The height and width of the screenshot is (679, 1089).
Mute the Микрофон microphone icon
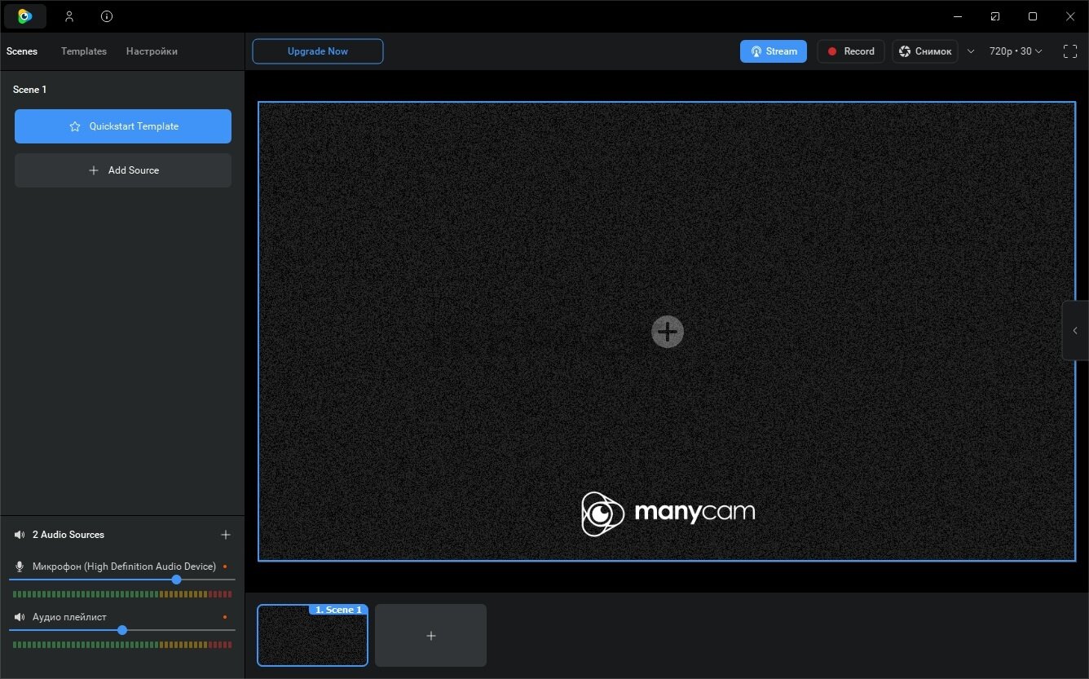pyautogui.click(x=20, y=567)
